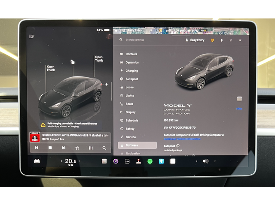Image resolution: width=275 pixels, height=206 pixels.
Task: Click the Autopilot info circle icon
Action: coord(178,146)
